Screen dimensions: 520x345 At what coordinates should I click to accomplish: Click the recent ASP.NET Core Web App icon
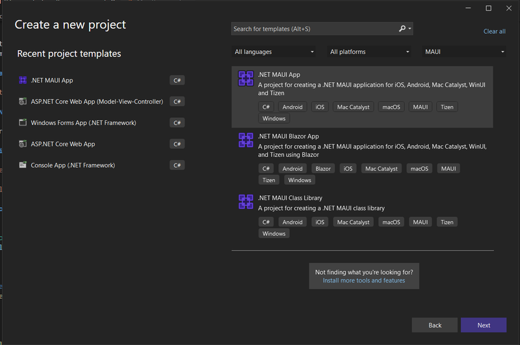23,144
